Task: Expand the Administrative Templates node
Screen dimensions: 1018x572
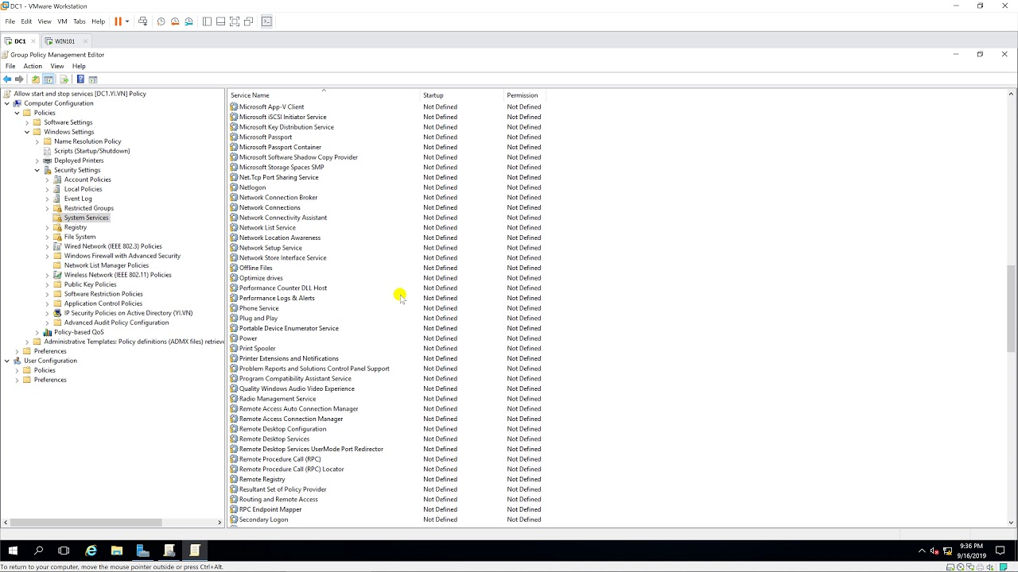Action: (x=27, y=342)
